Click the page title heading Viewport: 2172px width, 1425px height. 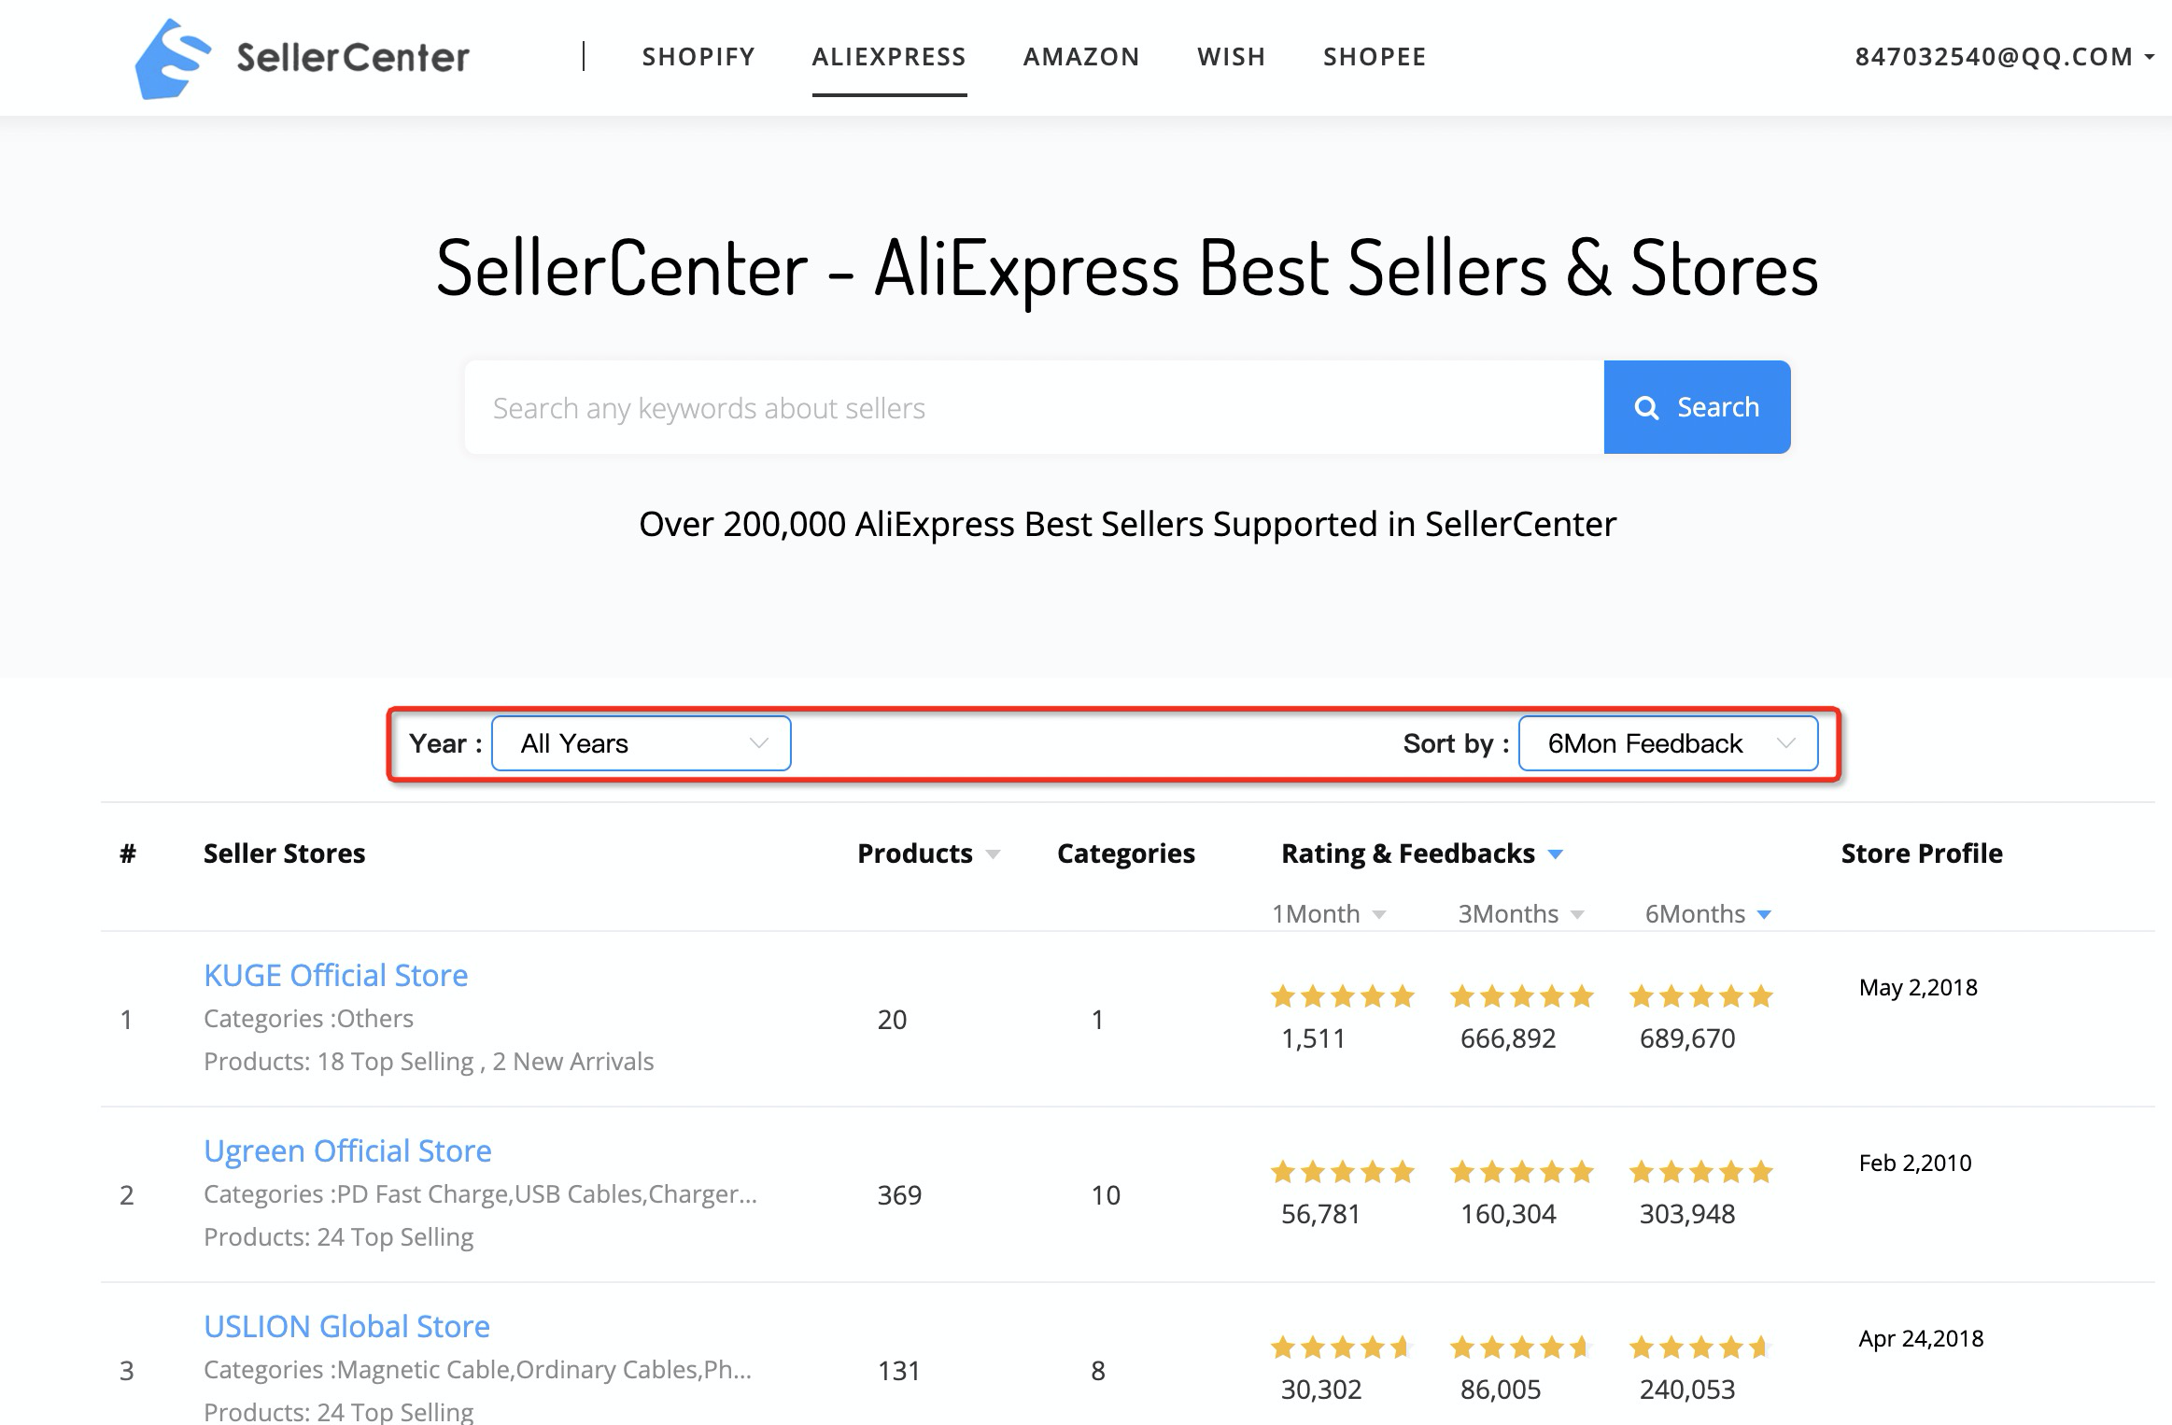1127,269
